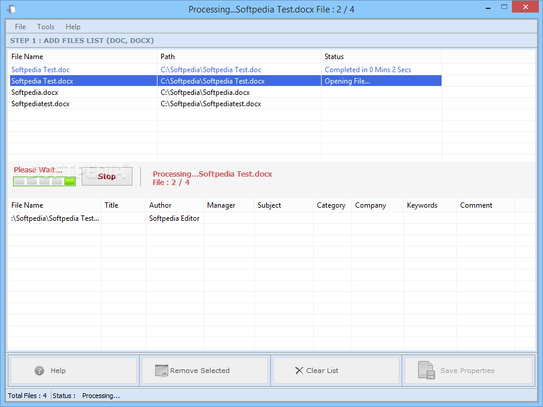Stop the current processing
Image resolution: width=543 pixels, height=407 pixels.
click(107, 176)
